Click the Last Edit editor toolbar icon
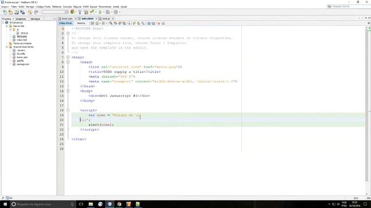Screen dimensions: 371x208 coord(93,23)
